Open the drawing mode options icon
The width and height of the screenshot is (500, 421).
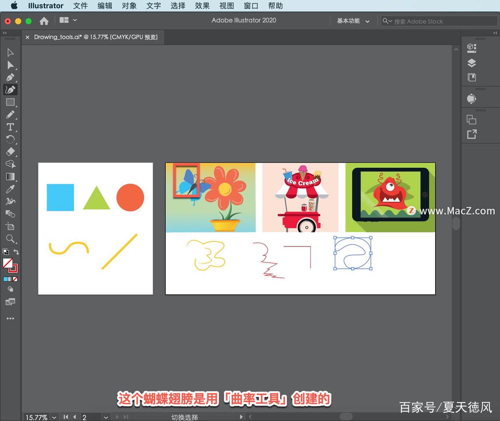point(10,289)
